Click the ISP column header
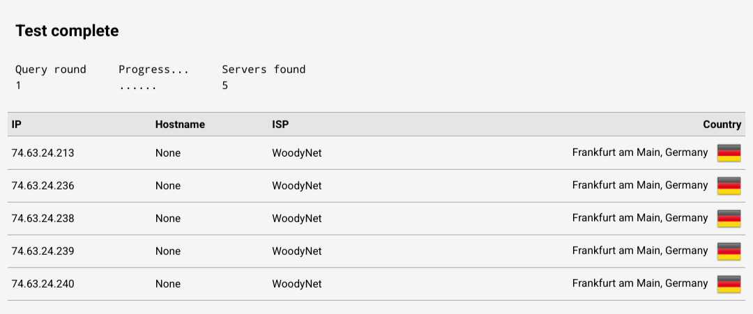This screenshot has height=314, width=753. coord(280,125)
